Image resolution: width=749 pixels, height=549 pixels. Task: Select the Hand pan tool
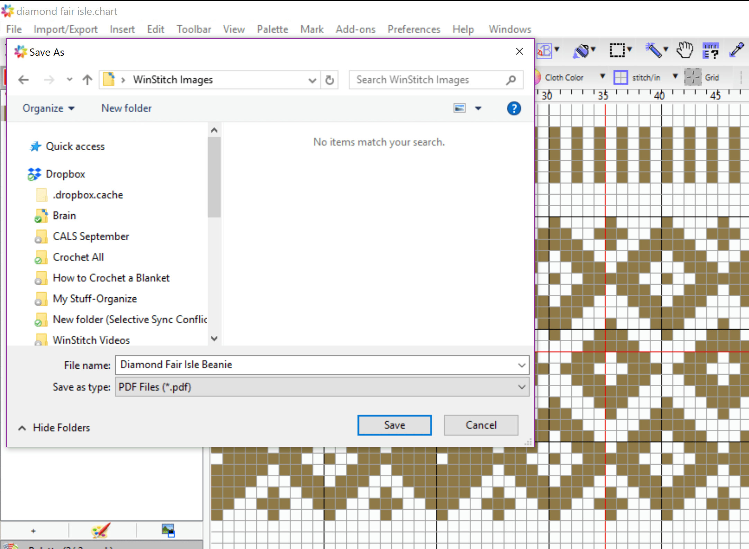pyautogui.click(x=685, y=51)
